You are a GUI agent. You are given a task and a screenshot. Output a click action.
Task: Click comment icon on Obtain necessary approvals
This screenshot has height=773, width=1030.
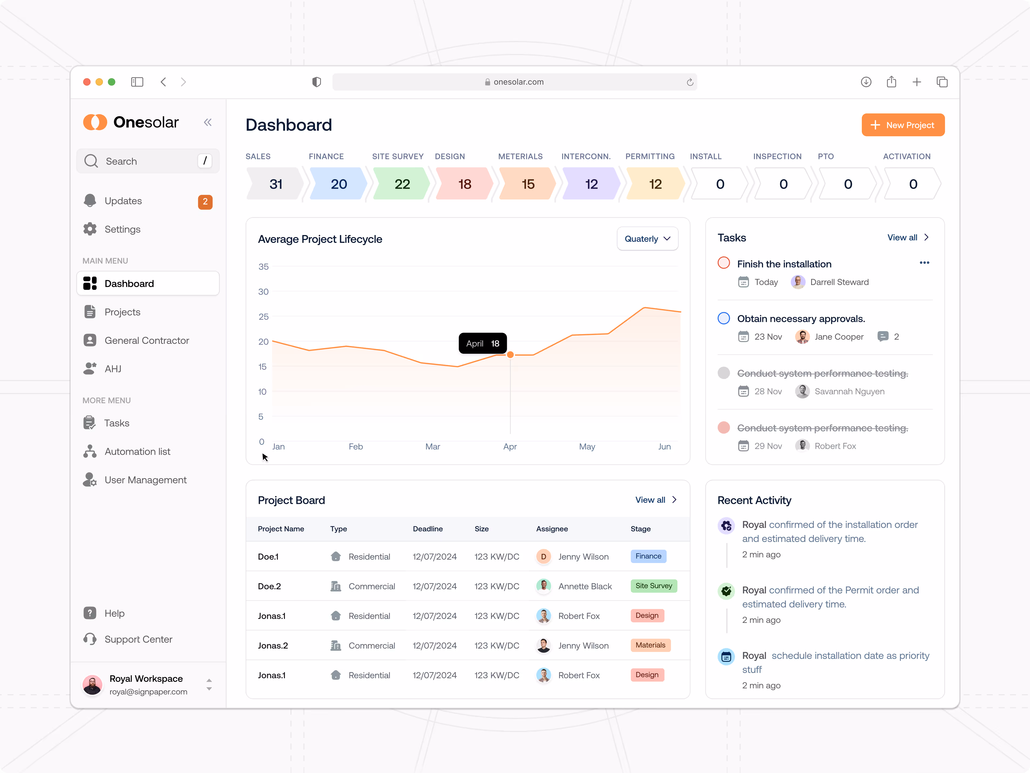[x=882, y=336]
